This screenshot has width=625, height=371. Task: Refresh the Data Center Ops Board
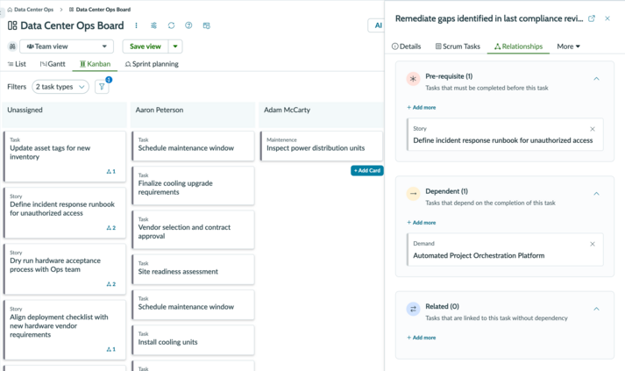[x=171, y=25]
